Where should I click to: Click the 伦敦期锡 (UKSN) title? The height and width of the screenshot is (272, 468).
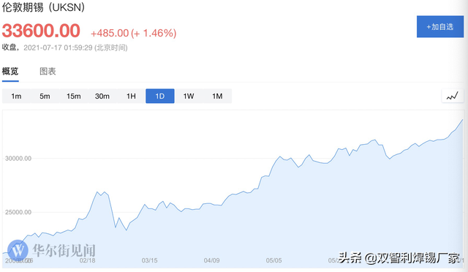tap(44, 7)
